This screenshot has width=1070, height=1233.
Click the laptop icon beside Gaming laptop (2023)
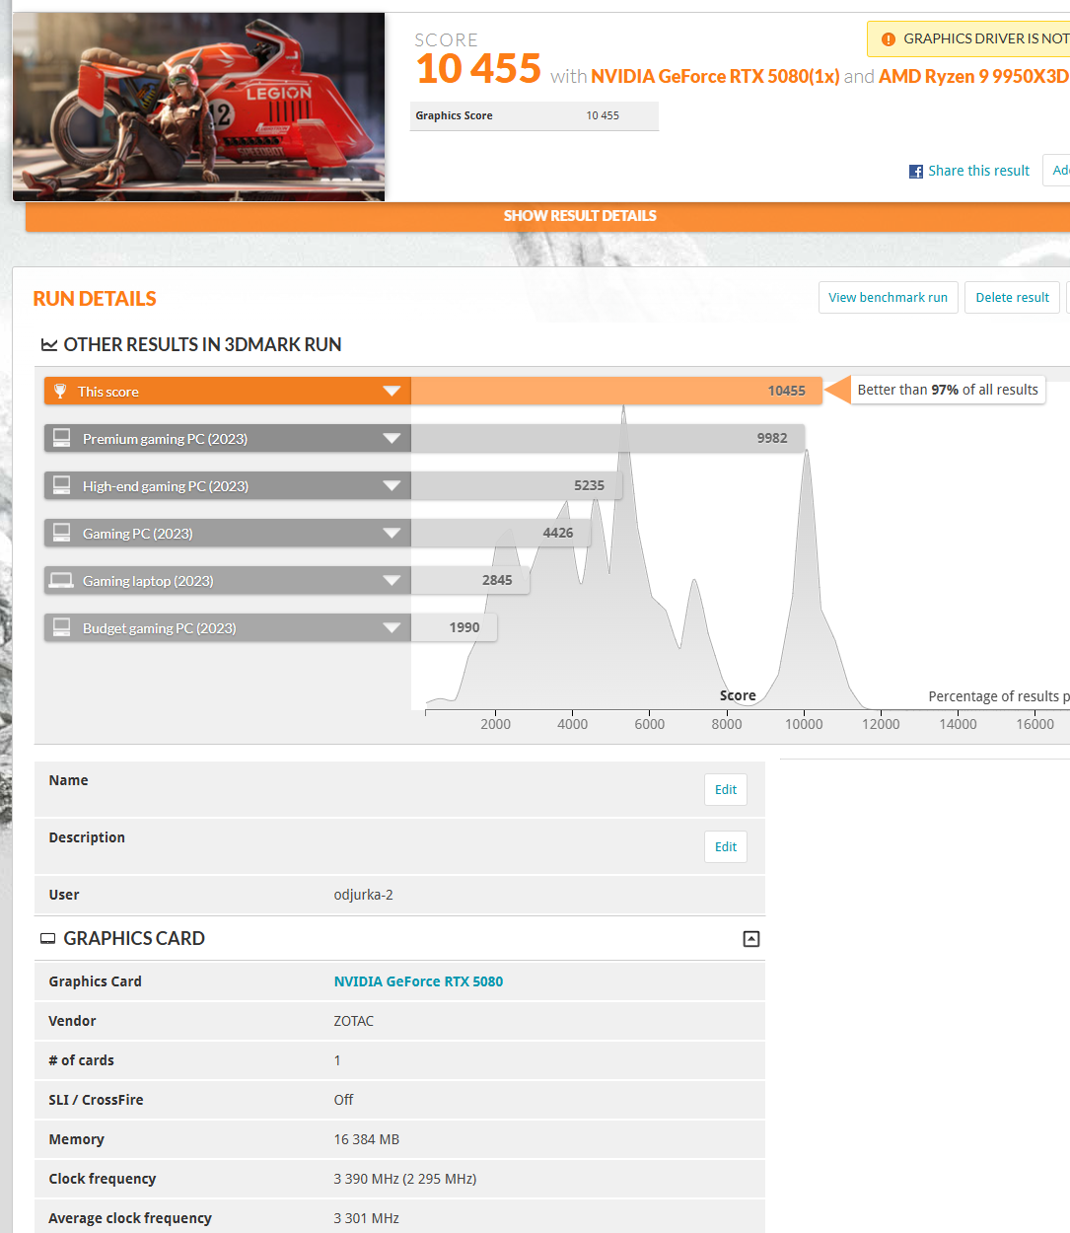[61, 580]
